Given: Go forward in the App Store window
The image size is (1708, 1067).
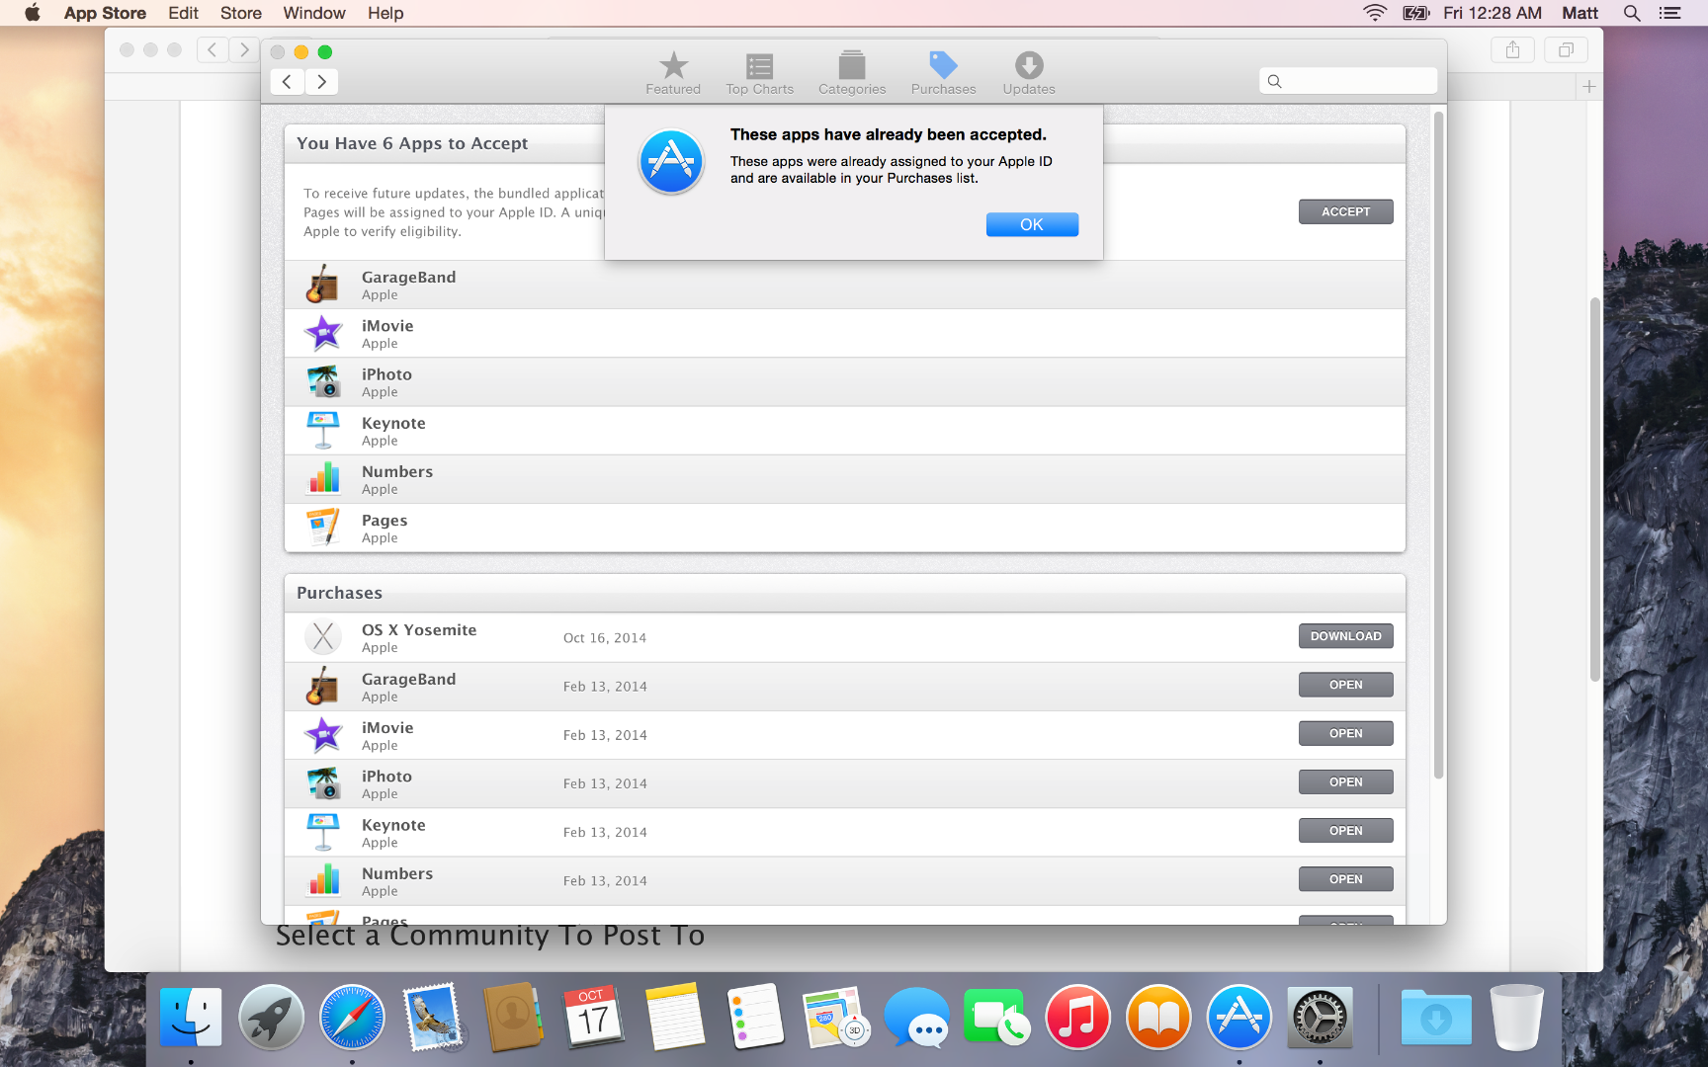Looking at the screenshot, I should pos(321,81).
